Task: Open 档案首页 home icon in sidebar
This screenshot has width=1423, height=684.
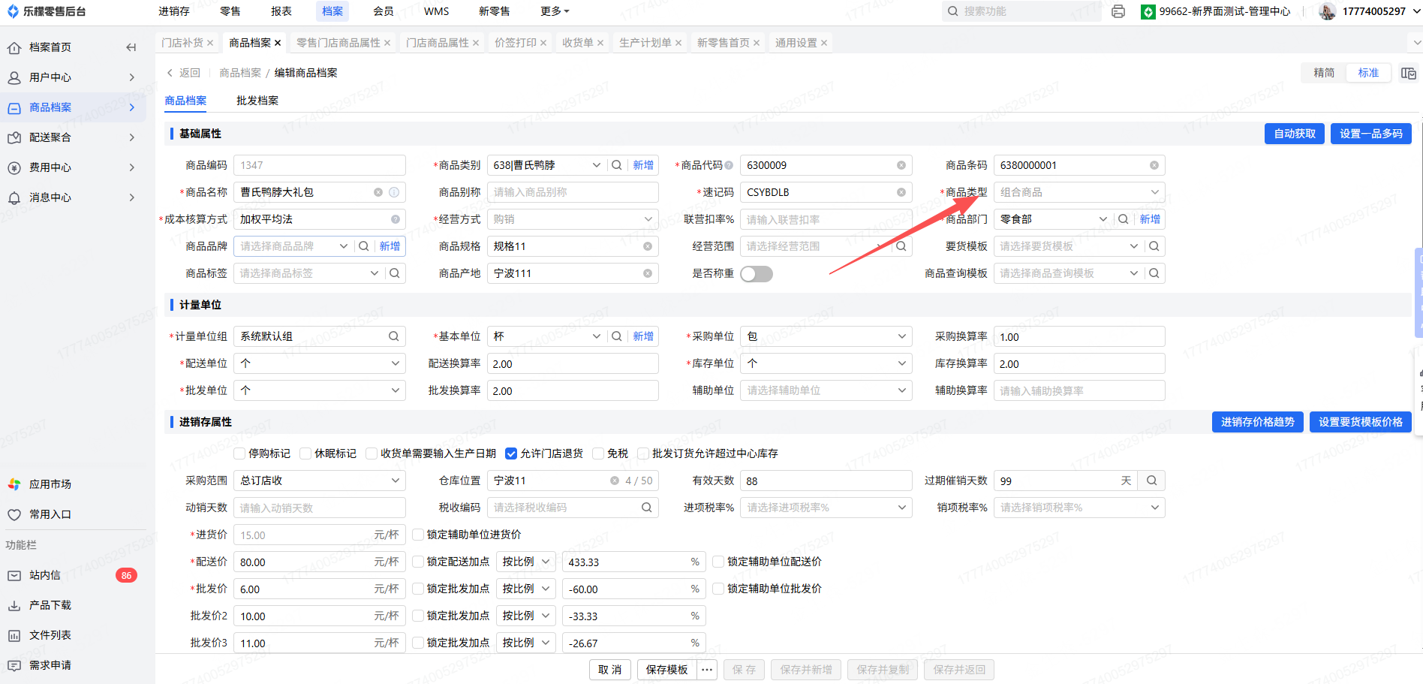Action: click(x=14, y=47)
